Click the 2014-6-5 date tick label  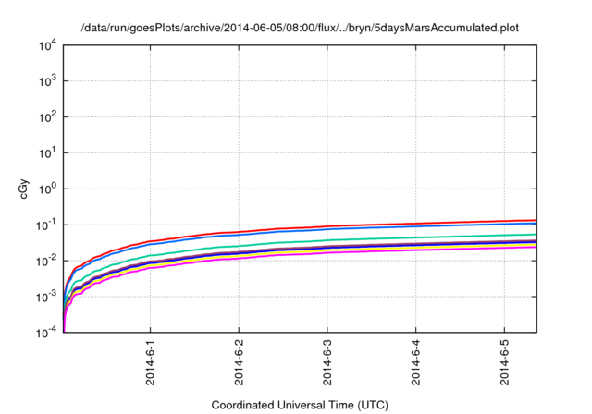coord(504,362)
